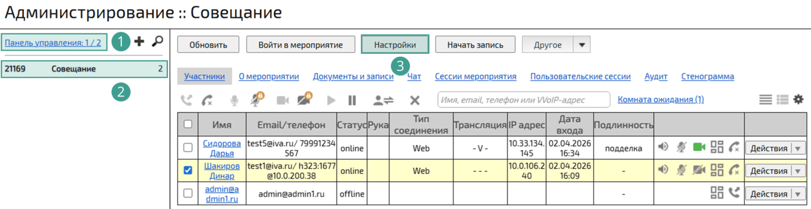811x209 pixels.
Task: Click the Имя column header
Action: point(222,124)
